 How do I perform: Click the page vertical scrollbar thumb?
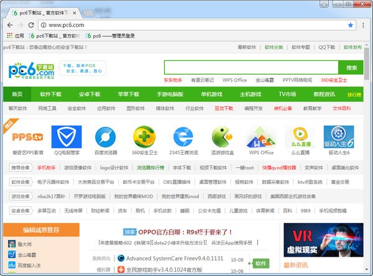pos(366,64)
